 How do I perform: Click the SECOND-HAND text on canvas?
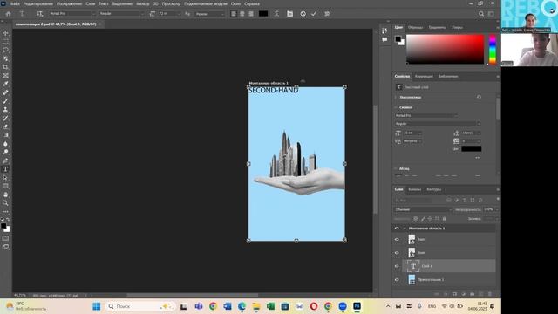tap(273, 91)
